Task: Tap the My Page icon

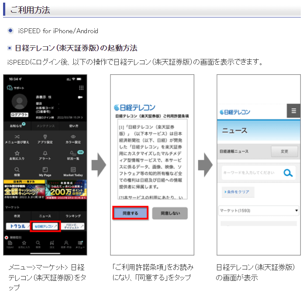Action: (45, 169)
